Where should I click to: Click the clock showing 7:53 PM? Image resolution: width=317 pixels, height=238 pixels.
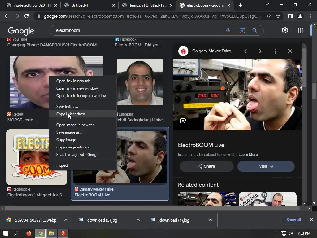click(x=304, y=233)
